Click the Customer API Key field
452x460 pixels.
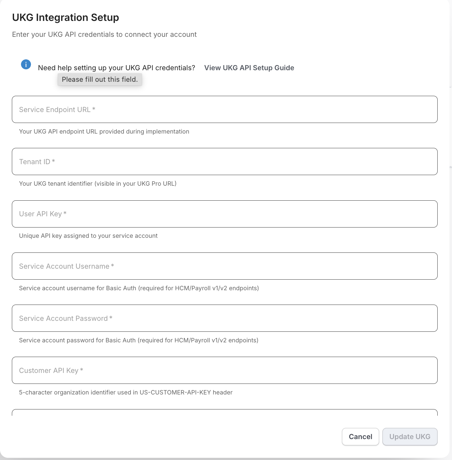click(225, 370)
